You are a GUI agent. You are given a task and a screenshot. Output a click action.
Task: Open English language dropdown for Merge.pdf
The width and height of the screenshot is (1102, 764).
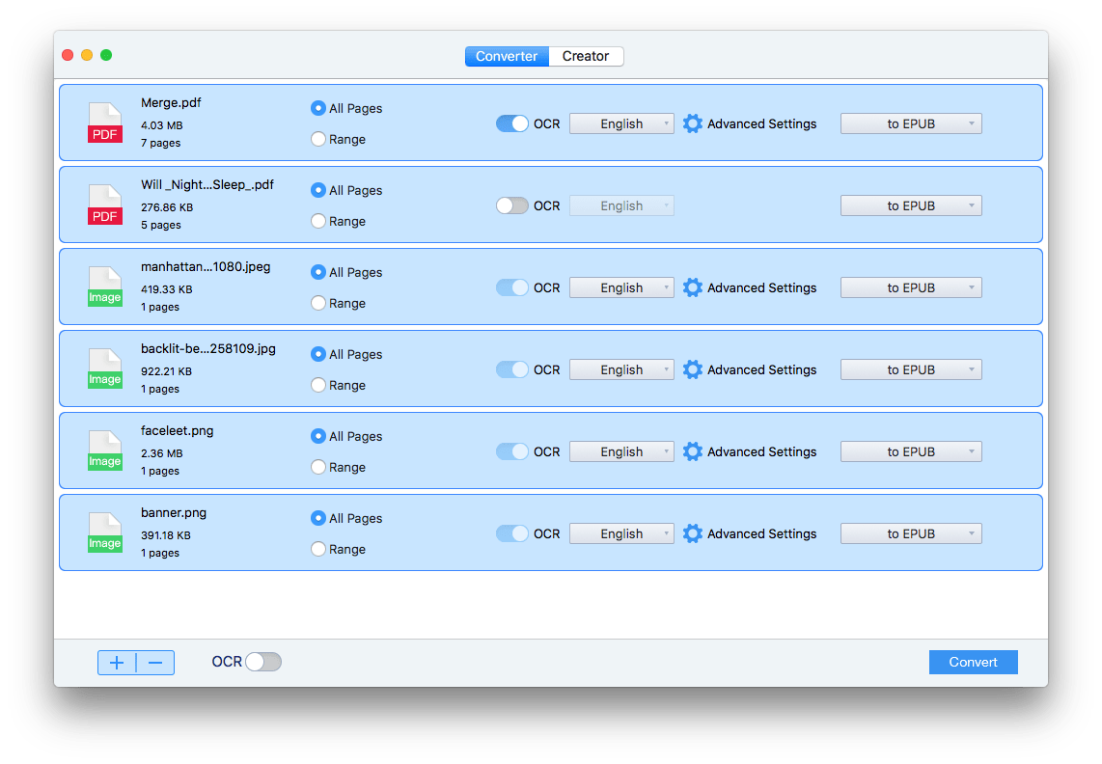621,123
